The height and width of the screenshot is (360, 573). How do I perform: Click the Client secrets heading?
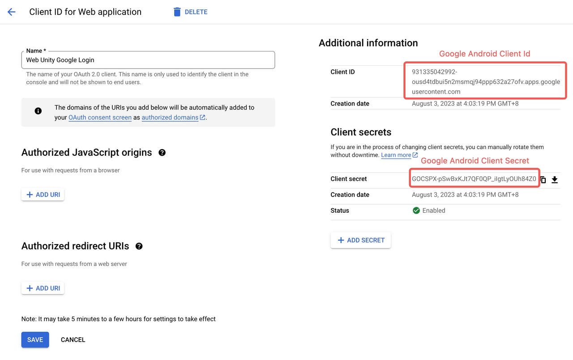click(x=361, y=132)
